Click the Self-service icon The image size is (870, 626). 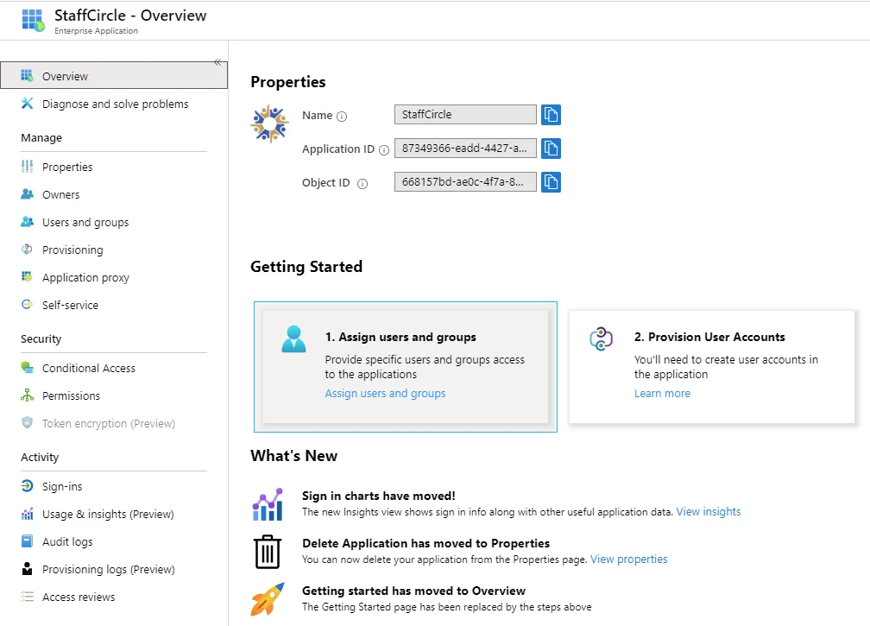27,304
